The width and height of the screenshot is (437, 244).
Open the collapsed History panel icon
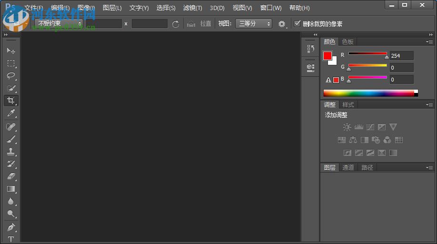[310, 49]
